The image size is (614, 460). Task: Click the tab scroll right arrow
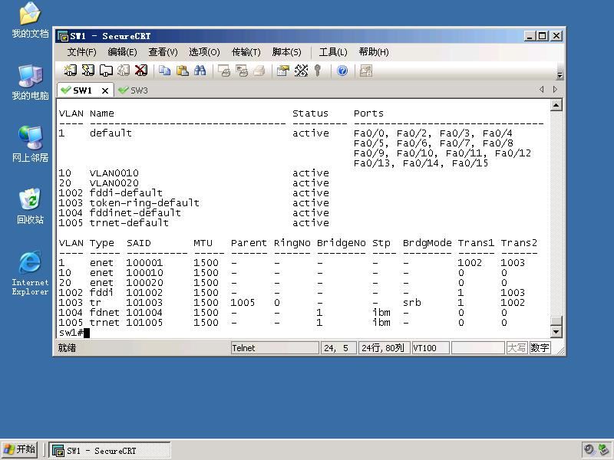555,89
